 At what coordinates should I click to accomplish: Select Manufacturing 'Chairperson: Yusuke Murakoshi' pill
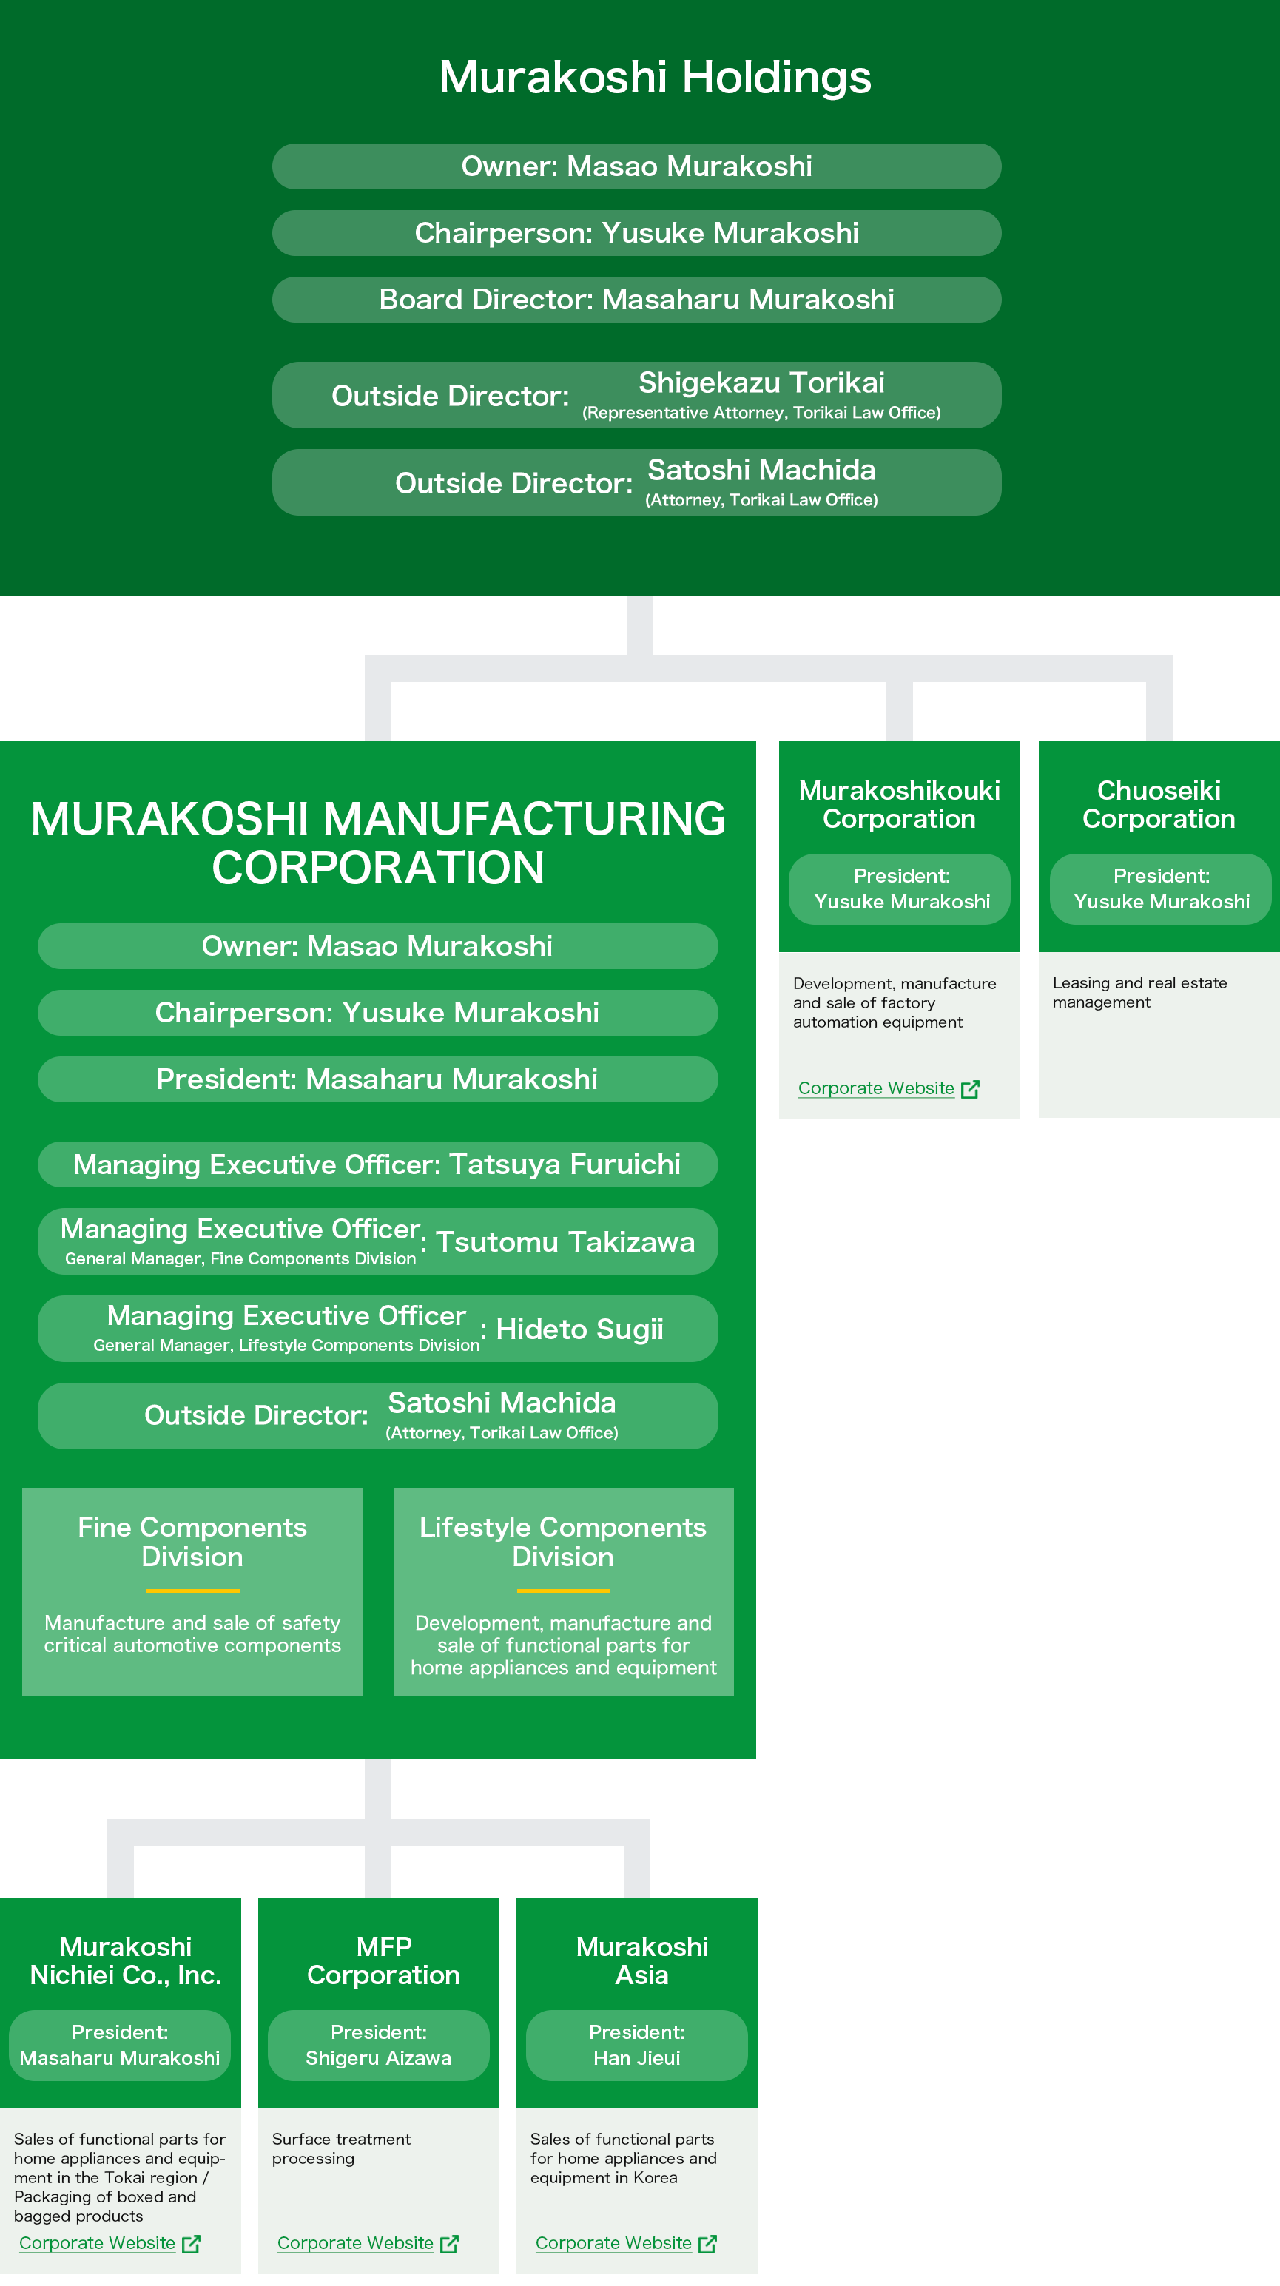pos(377,1013)
